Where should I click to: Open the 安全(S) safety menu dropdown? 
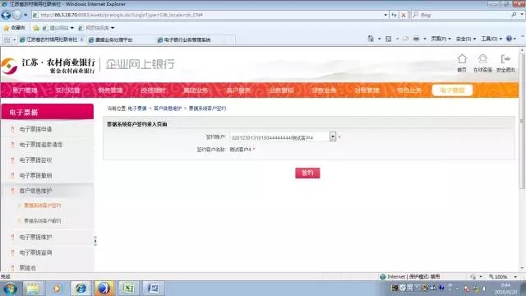coord(466,39)
